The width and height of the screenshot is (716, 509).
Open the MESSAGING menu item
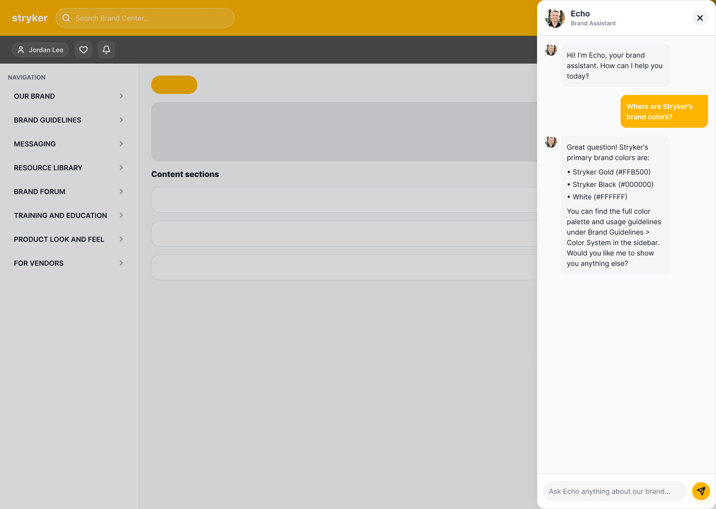click(69, 144)
